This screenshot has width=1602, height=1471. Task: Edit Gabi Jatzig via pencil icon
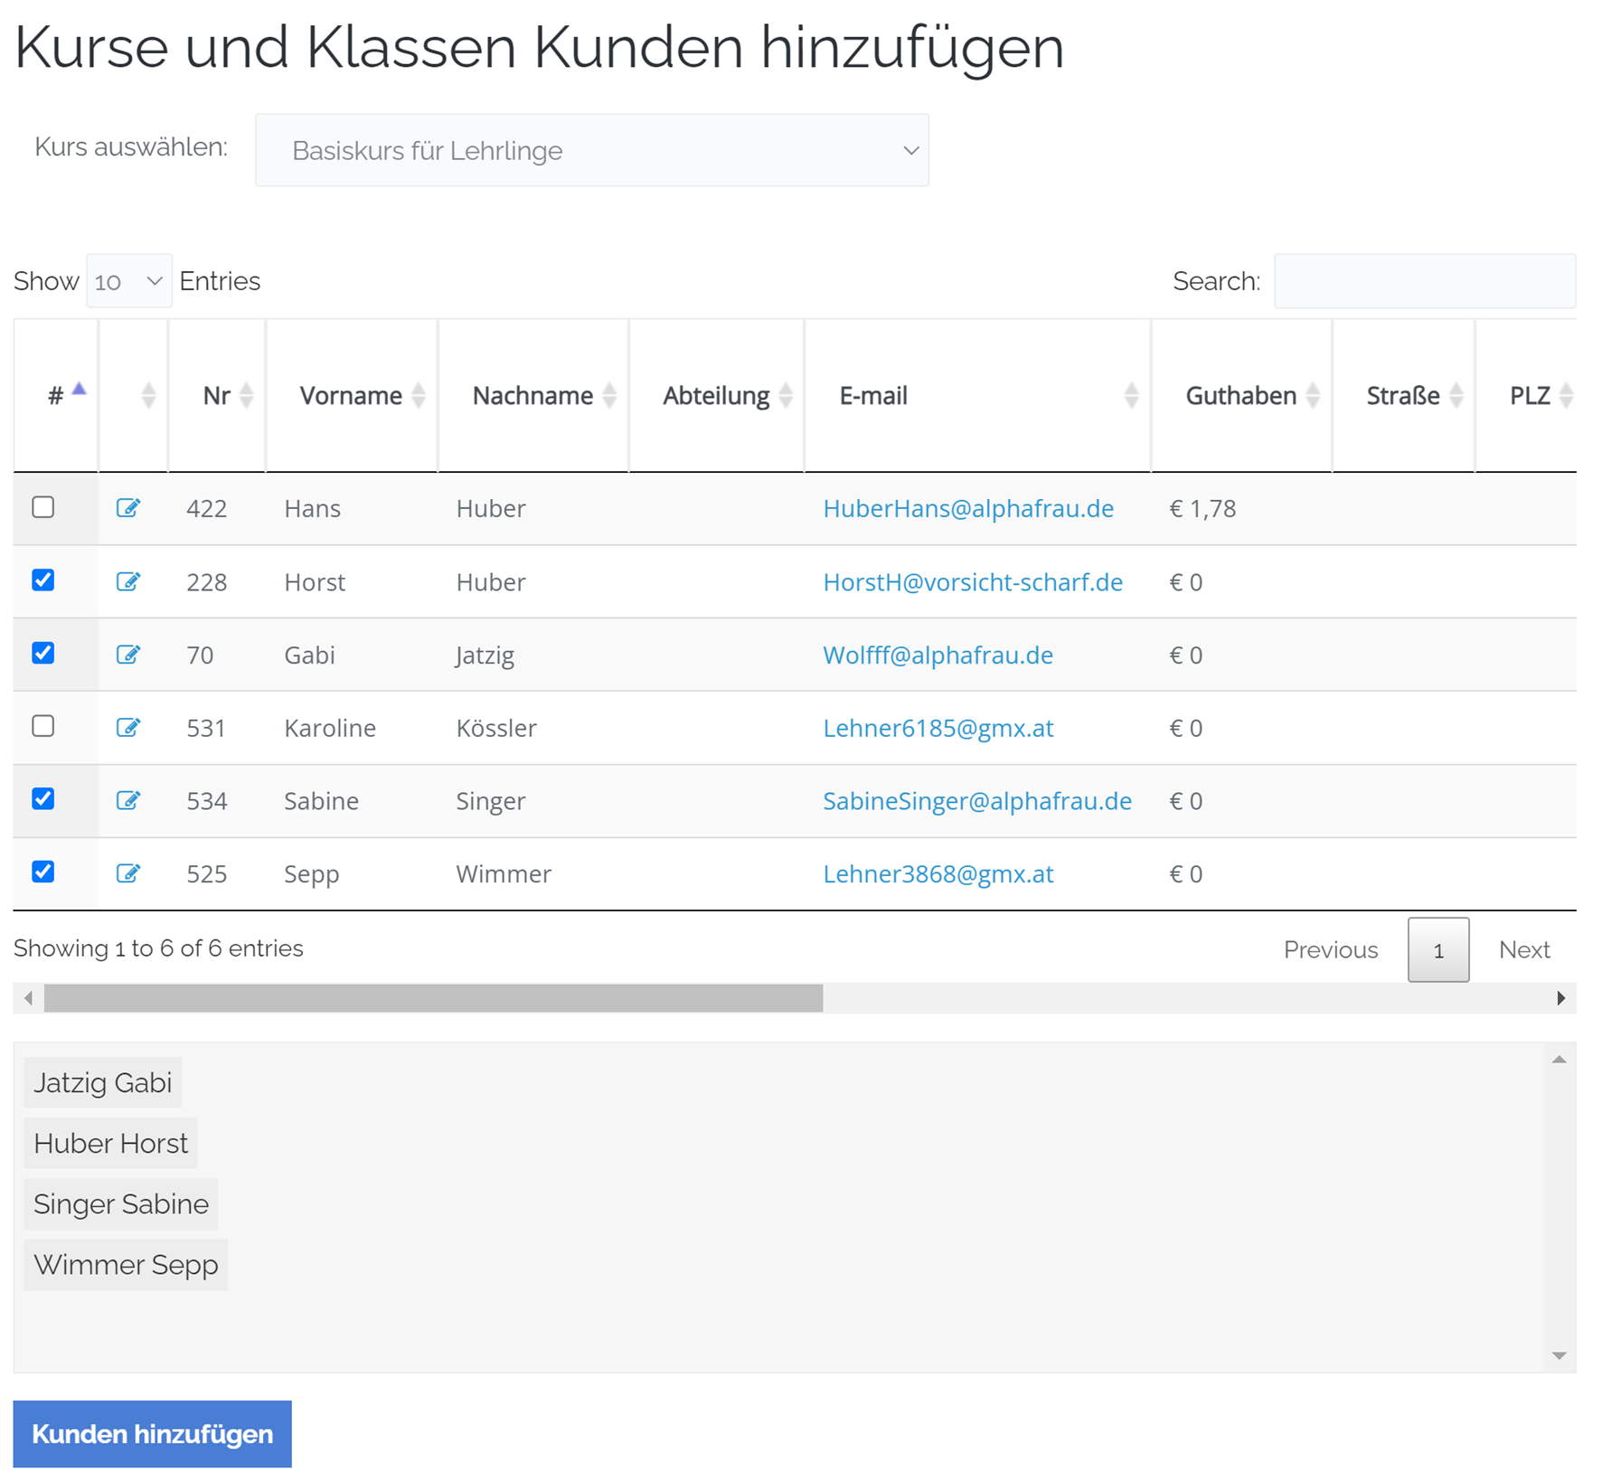coord(127,655)
